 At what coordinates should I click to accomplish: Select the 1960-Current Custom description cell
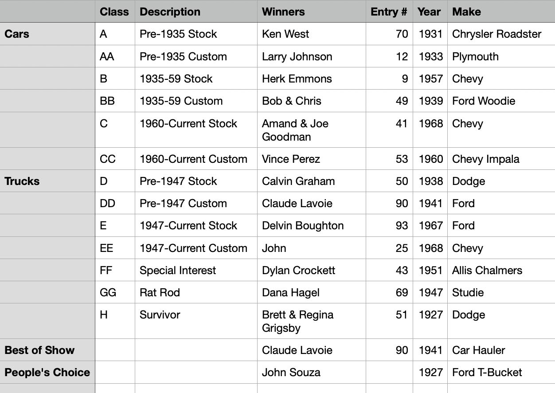tap(196, 159)
